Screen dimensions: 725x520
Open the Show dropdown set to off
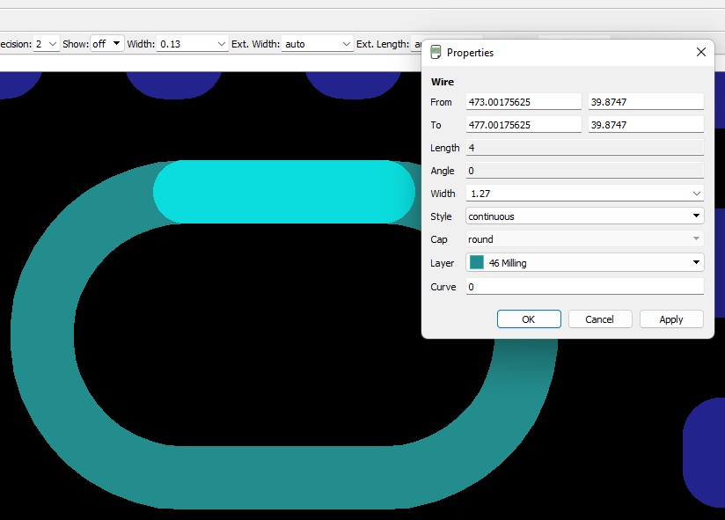pyautogui.click(x=106, y=44)
